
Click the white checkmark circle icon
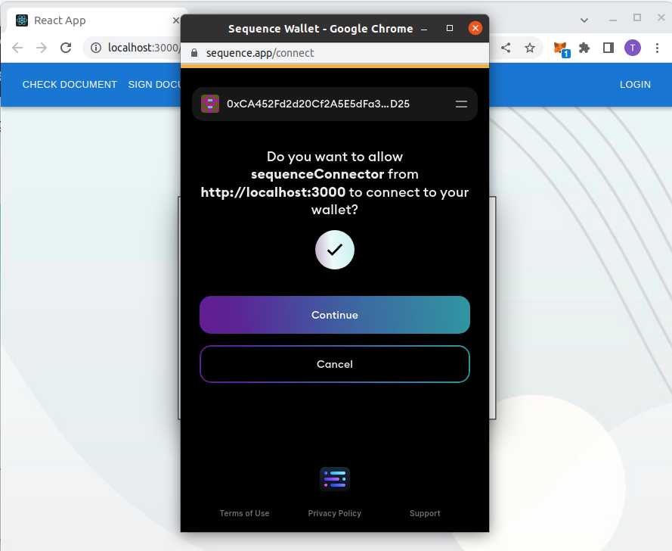pos(335,250)
